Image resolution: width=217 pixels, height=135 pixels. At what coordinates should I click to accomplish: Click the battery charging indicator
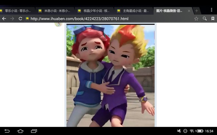click(199, 131)
